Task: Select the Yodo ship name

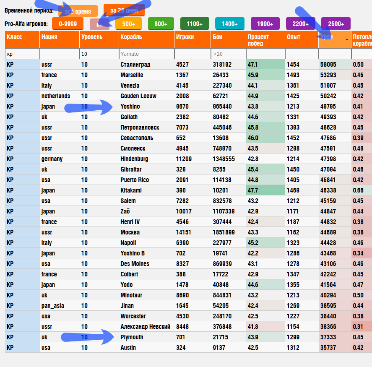Action: [x=127, y=285]
